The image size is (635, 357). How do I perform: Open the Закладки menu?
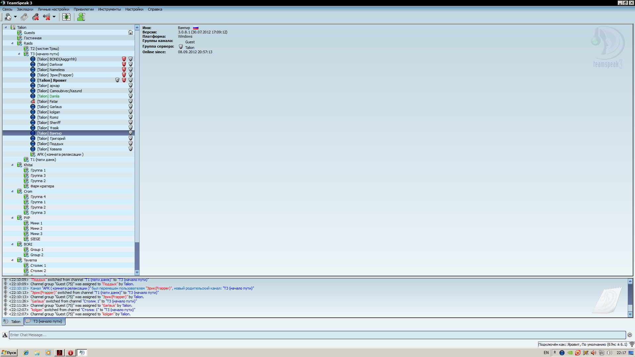point(25,9)
